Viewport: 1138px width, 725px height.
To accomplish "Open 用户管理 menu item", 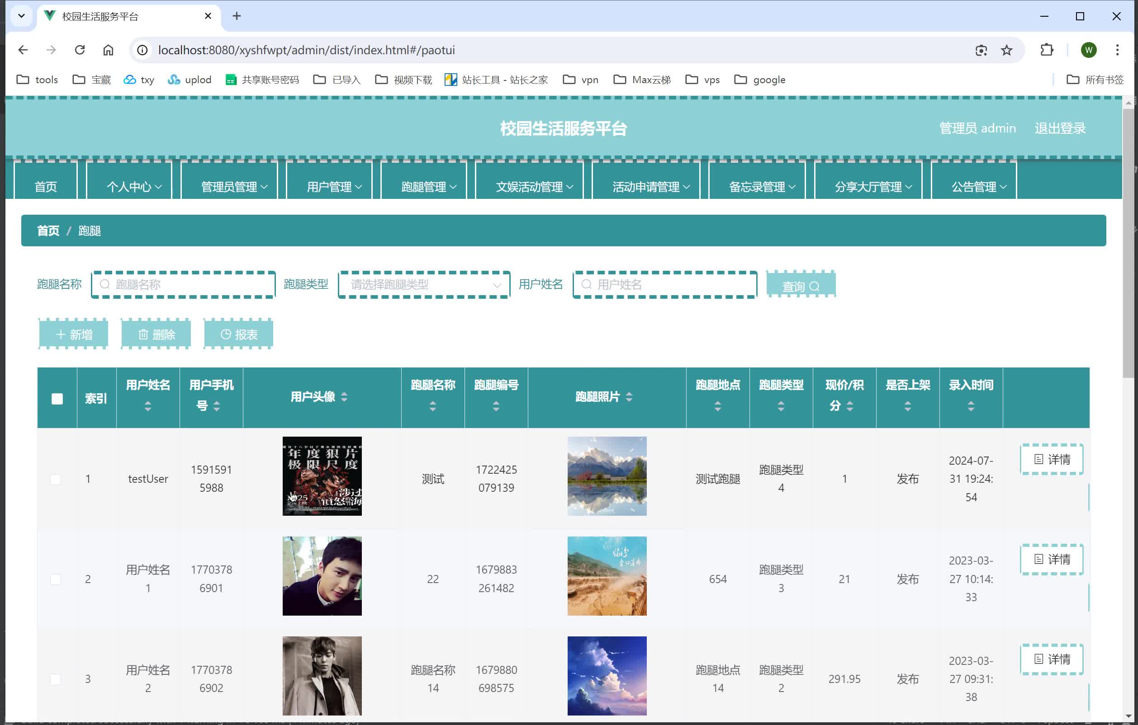I will coord(332,185).
